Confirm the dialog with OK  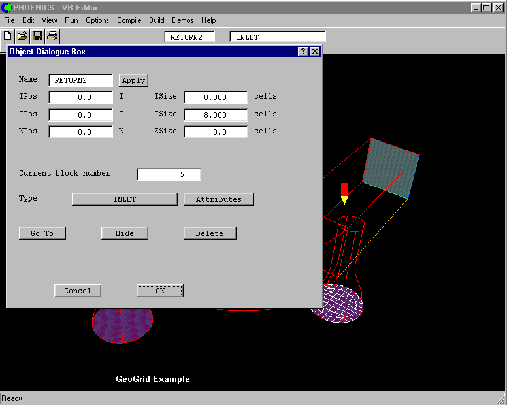point(160,291)
